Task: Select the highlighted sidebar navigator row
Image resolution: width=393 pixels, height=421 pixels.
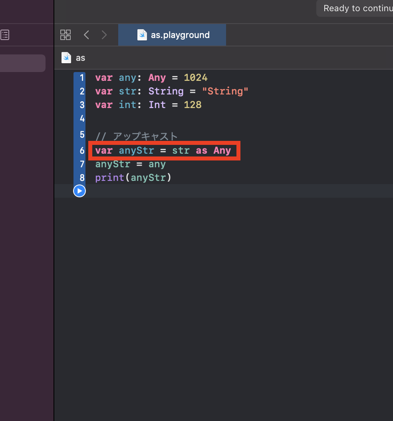Action: [x=22, y=63]
